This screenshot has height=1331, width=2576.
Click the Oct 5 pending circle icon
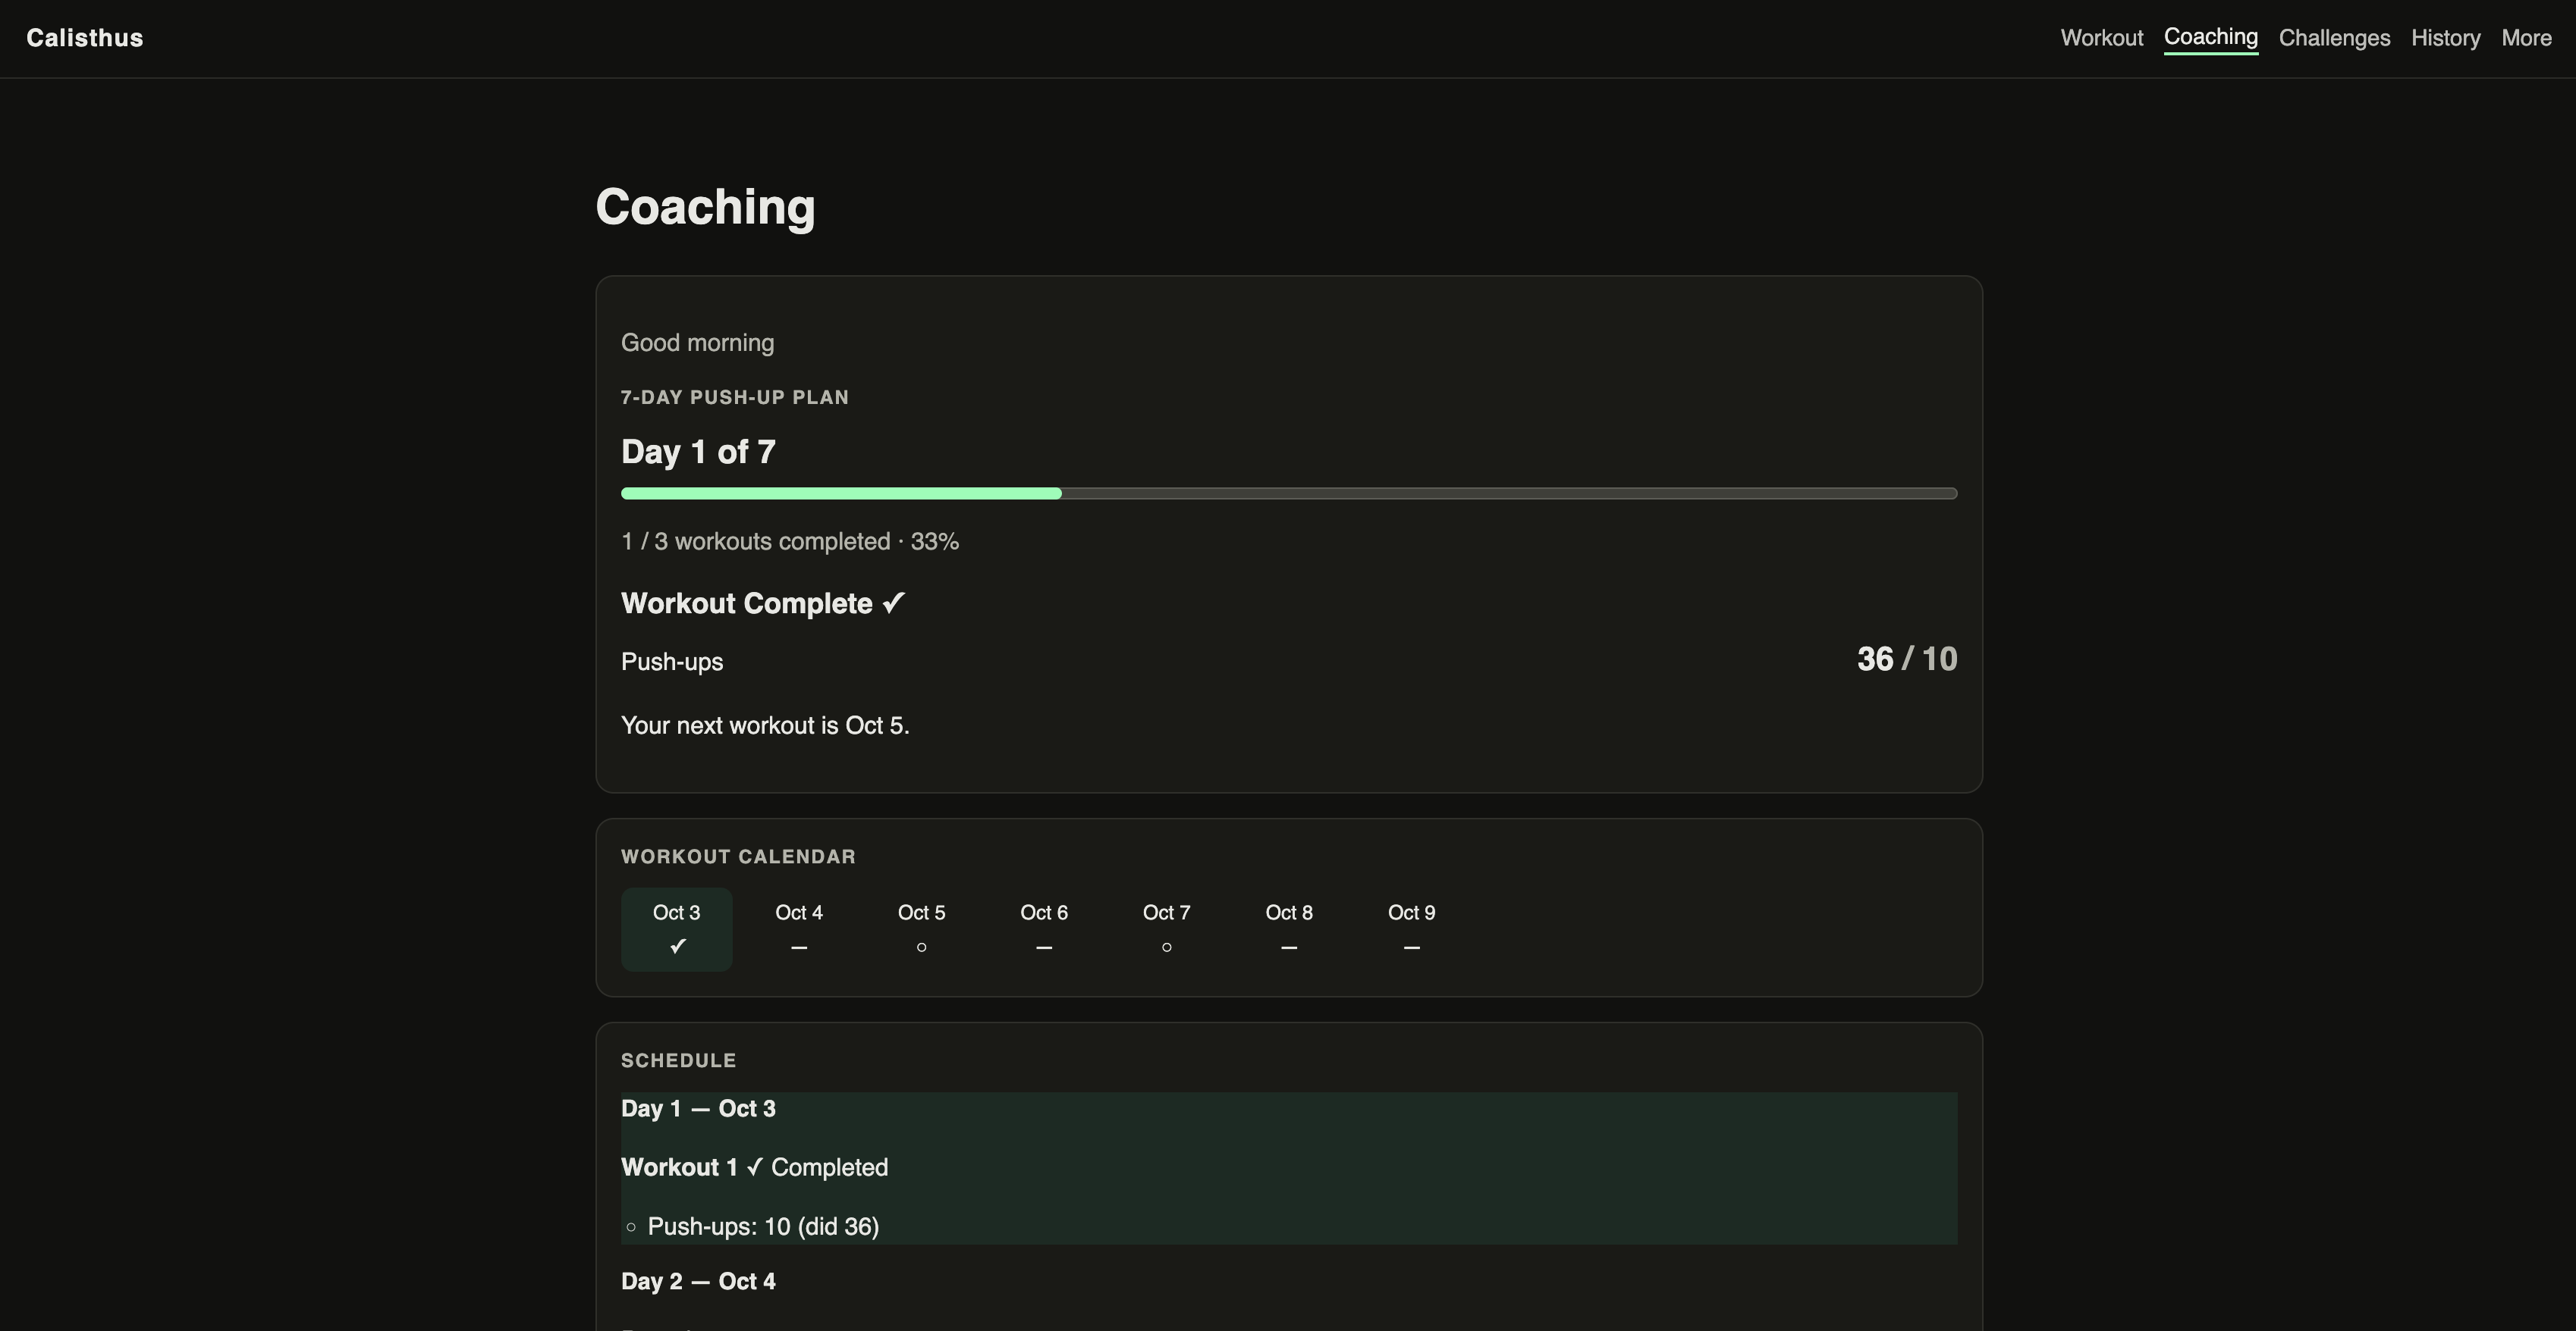point(921,947)
